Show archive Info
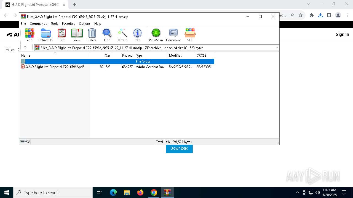Image resolution: width=353 pixels, height=198 pixels. 137,35
